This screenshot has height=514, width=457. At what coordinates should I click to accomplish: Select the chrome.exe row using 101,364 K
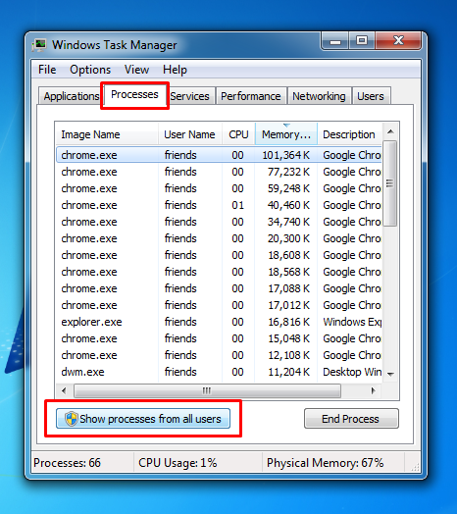(x=219, y=155)
